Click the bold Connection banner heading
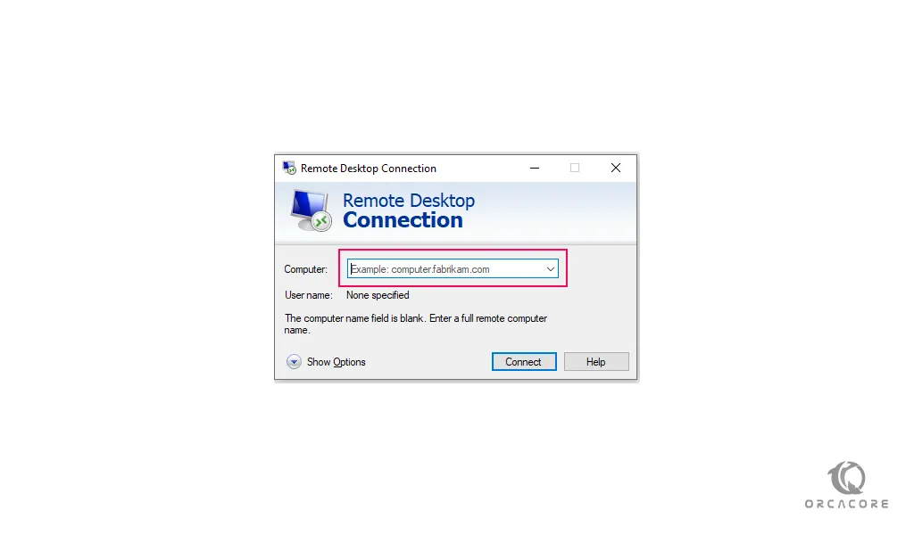 pos(403,220)
